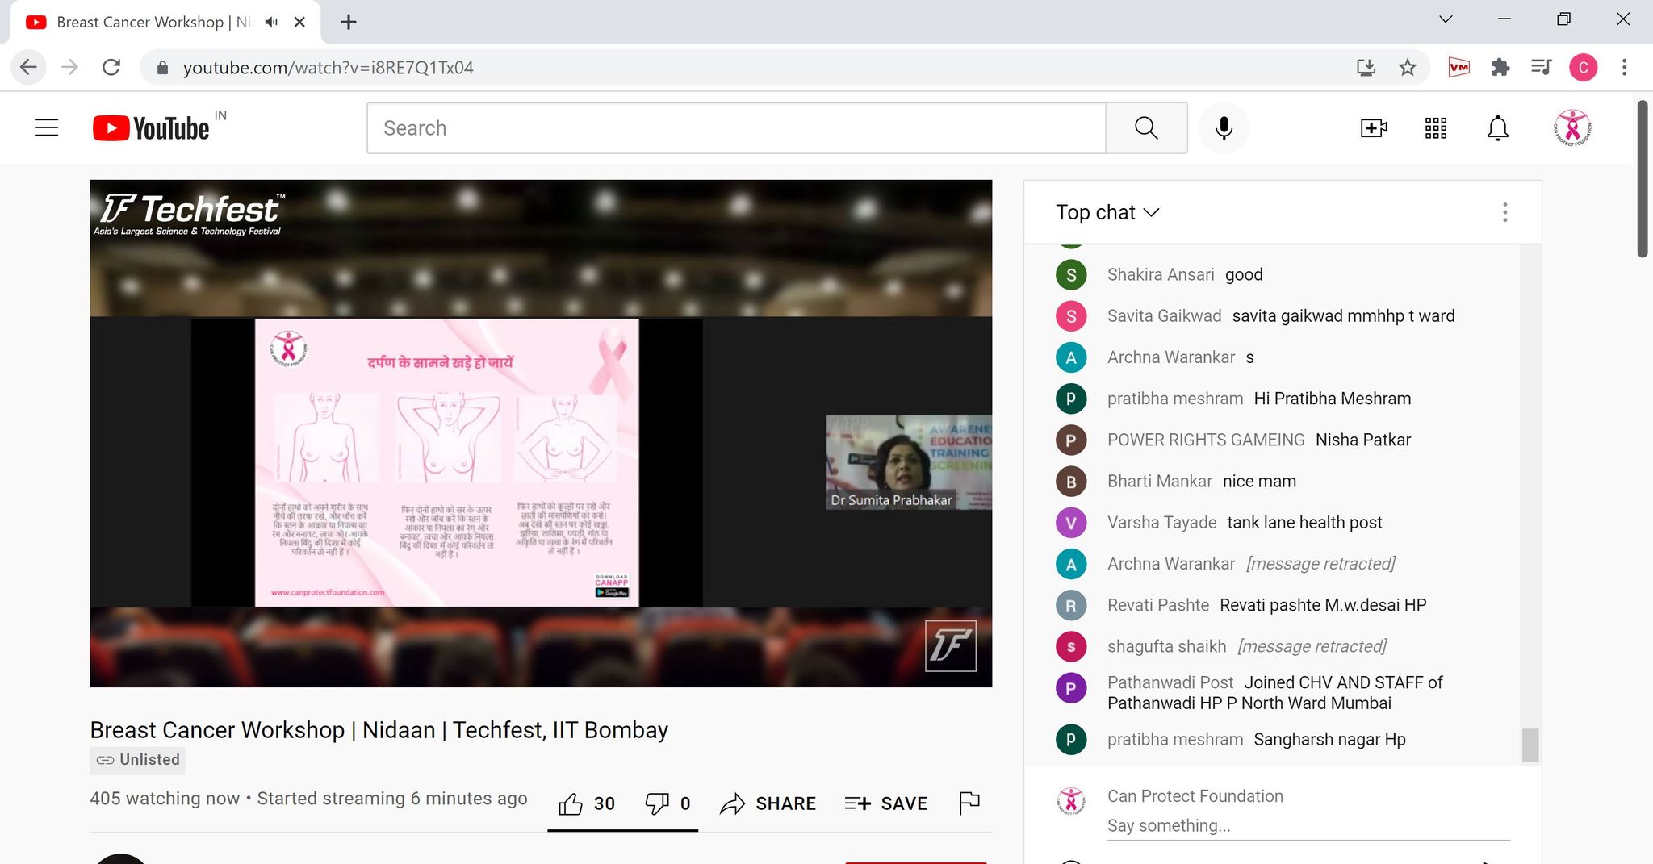This screenshot has height=864, width=1653.
Task: Click POWER RIGHTS GAMEING author name
Action: click(x=1206, y=440)
